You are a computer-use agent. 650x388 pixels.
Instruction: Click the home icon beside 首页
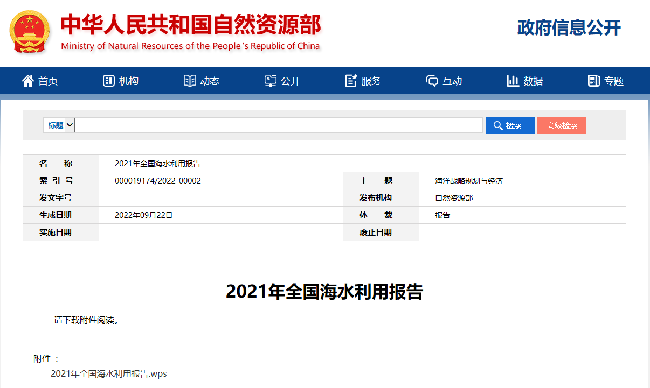[x=27, y=81]
